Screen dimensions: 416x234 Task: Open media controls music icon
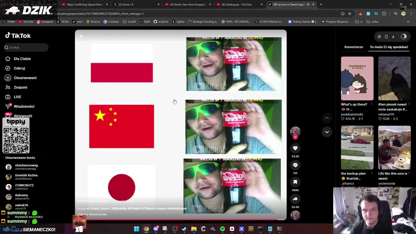coord(396,14)
